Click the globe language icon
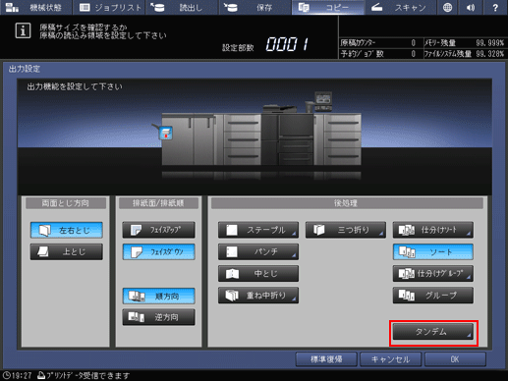This screenshot has width=508, height=381. (447, 7)
